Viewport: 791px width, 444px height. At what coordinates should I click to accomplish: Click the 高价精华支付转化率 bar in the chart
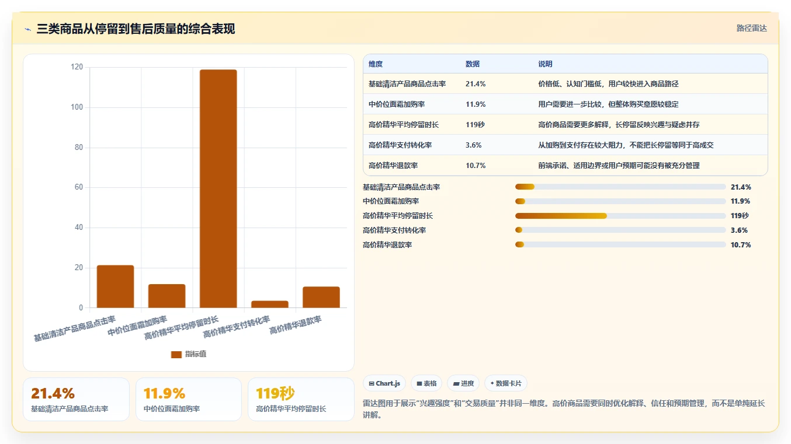tap(270, 304)
